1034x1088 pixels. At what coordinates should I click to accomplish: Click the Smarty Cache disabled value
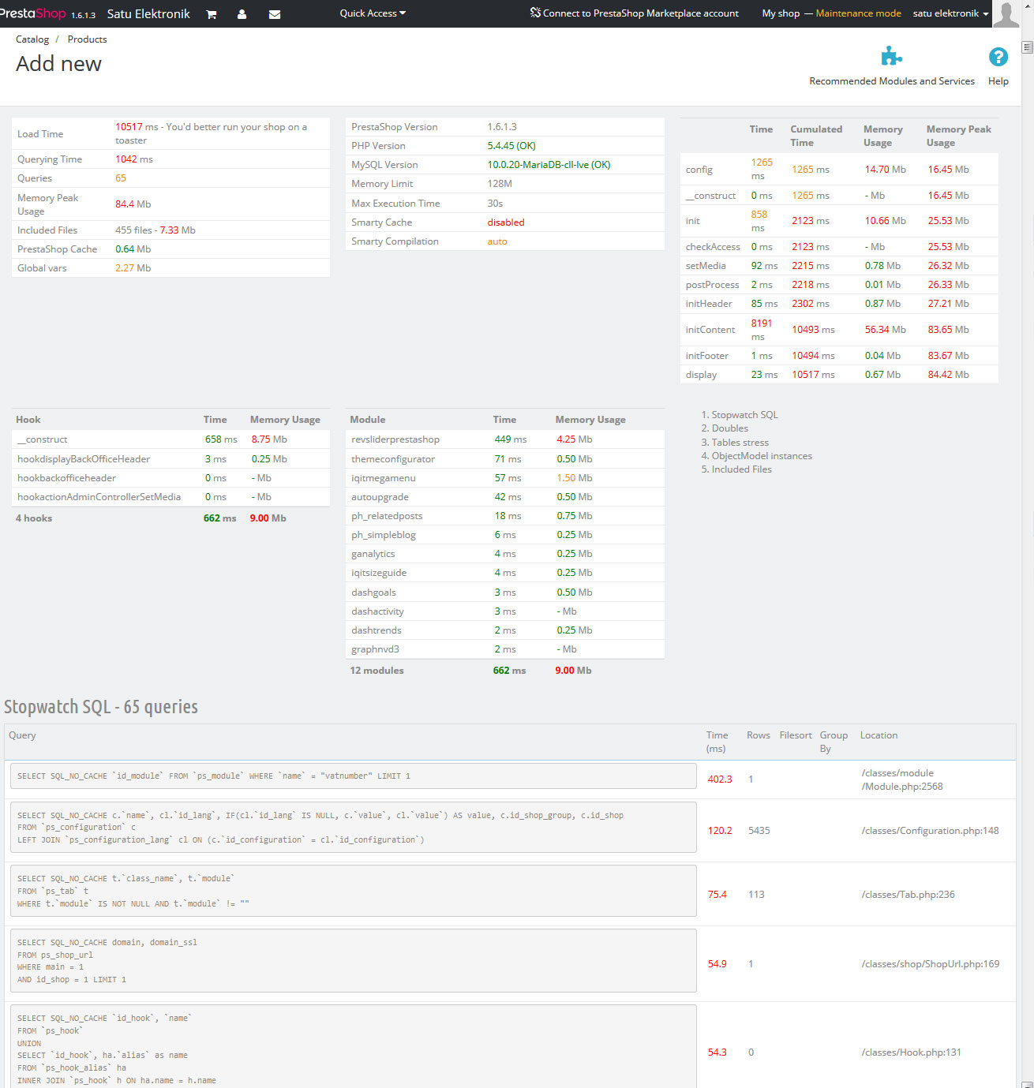pos(506,222)
